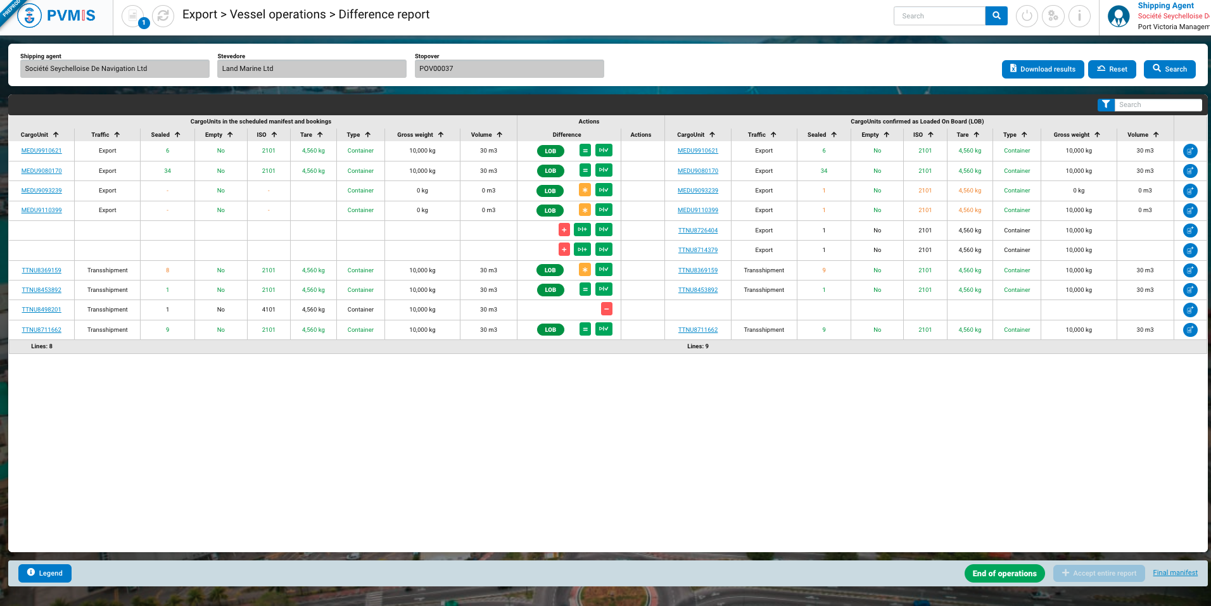The image size is (1211, 606).
Task: Open the documents icon with badge 1
Action: (133, 16)
